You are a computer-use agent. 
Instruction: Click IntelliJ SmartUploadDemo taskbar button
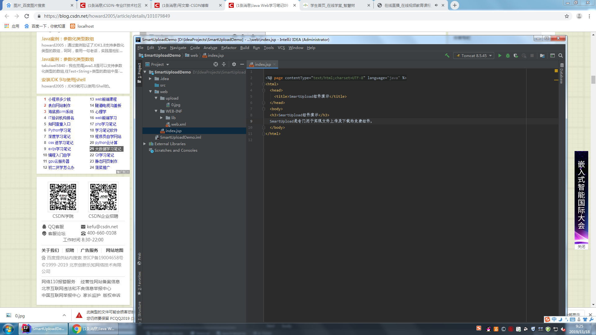(43, 328)
